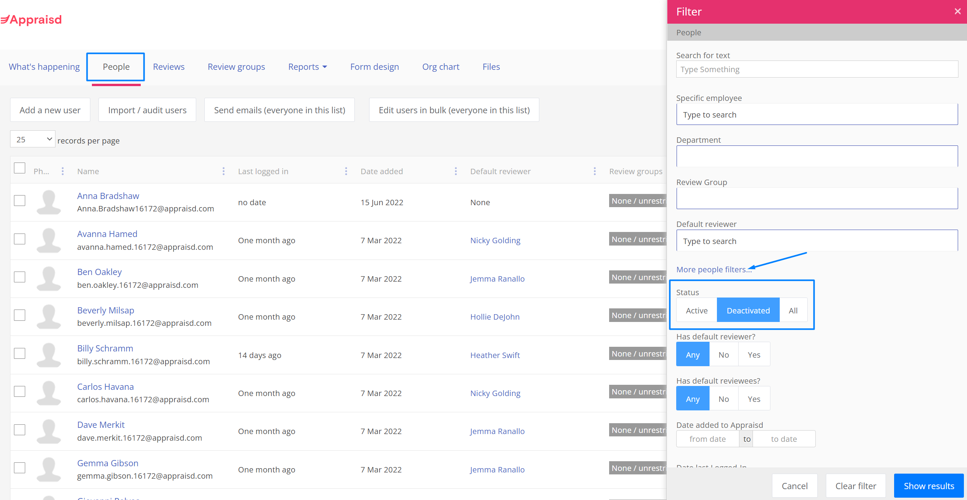This screenshot has height=500, width=967.
Task: Click Anna Bradshaw's avatar photo
Action: pos(48,202)
